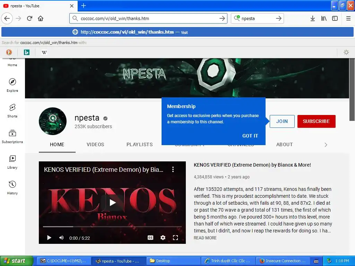Switch to the Desktop taskbar window
Screen dimensions: 355x266
[x=173, y=261]
